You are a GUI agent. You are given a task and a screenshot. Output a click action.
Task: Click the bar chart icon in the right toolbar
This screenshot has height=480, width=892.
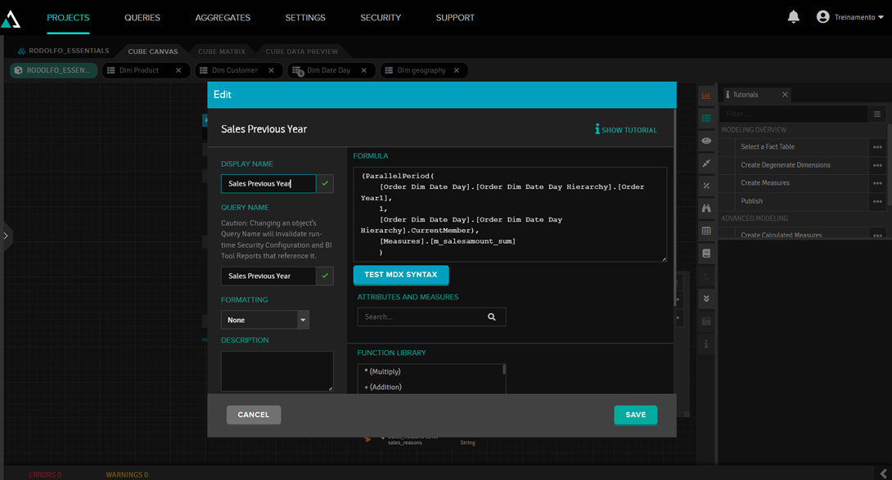[706, 96]
